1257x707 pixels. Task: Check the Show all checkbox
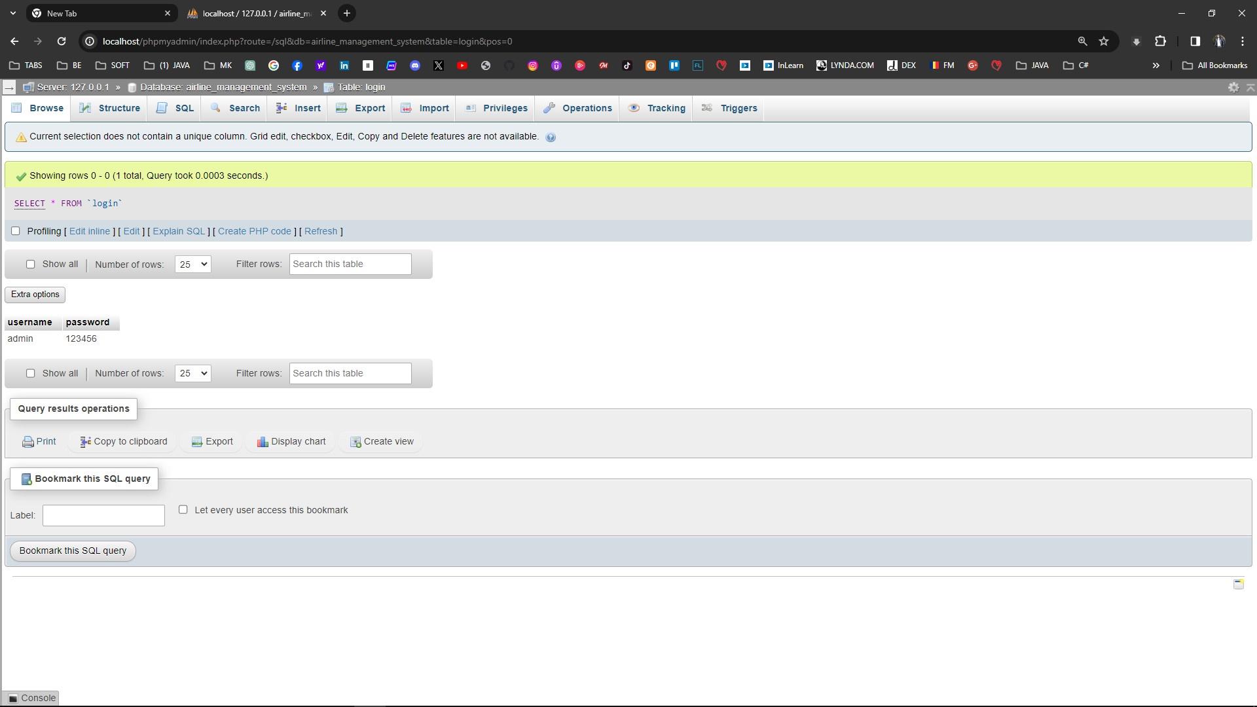31,264
